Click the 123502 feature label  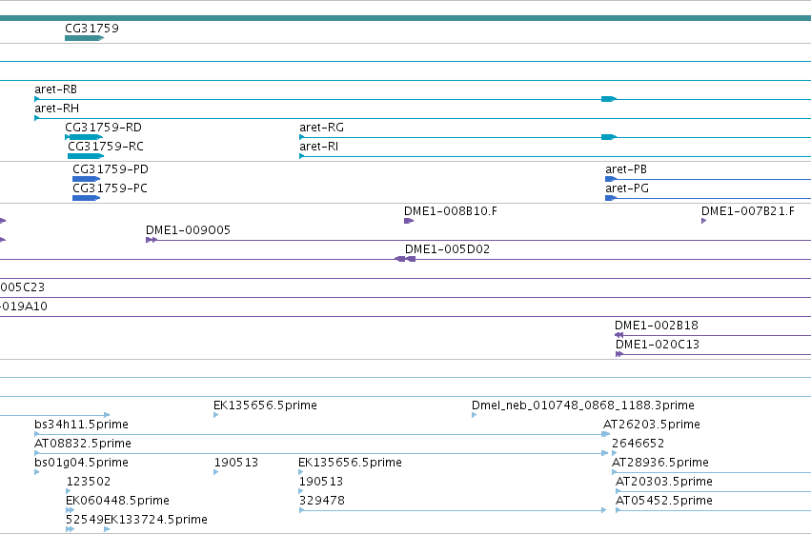coord(89,482)
